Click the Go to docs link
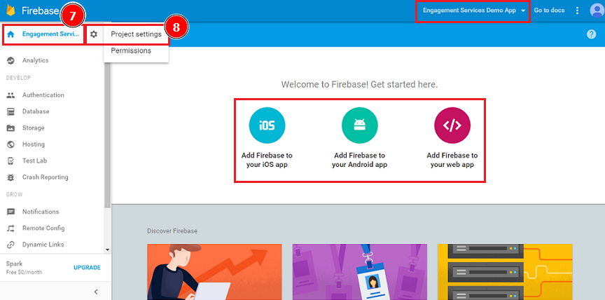This screenshot has width=605, height=300. (549, 11)
